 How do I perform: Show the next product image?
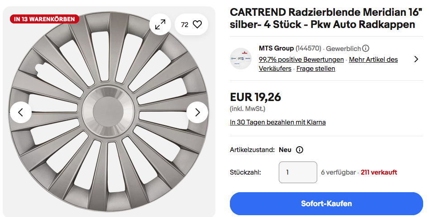click(x=197, y=112)
